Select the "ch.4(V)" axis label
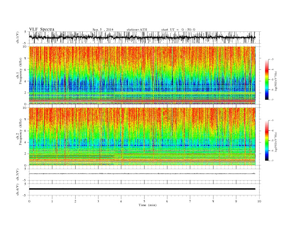 point(17,189)
